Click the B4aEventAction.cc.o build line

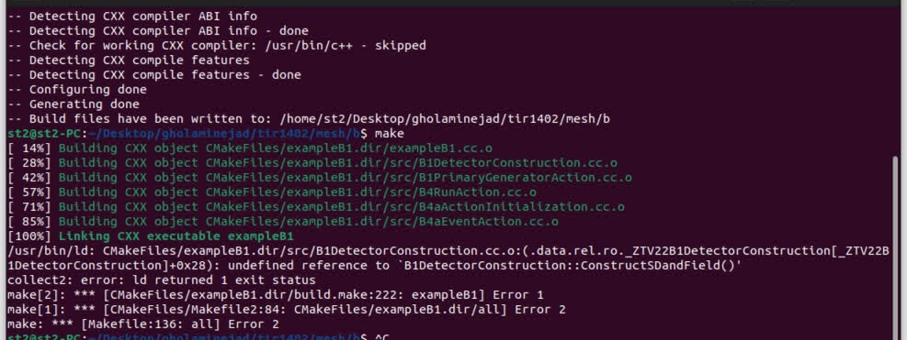(283, 223)
